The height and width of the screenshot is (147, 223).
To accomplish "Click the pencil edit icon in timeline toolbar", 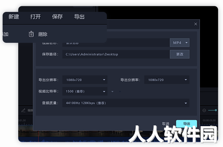I will tap(23, 111).
